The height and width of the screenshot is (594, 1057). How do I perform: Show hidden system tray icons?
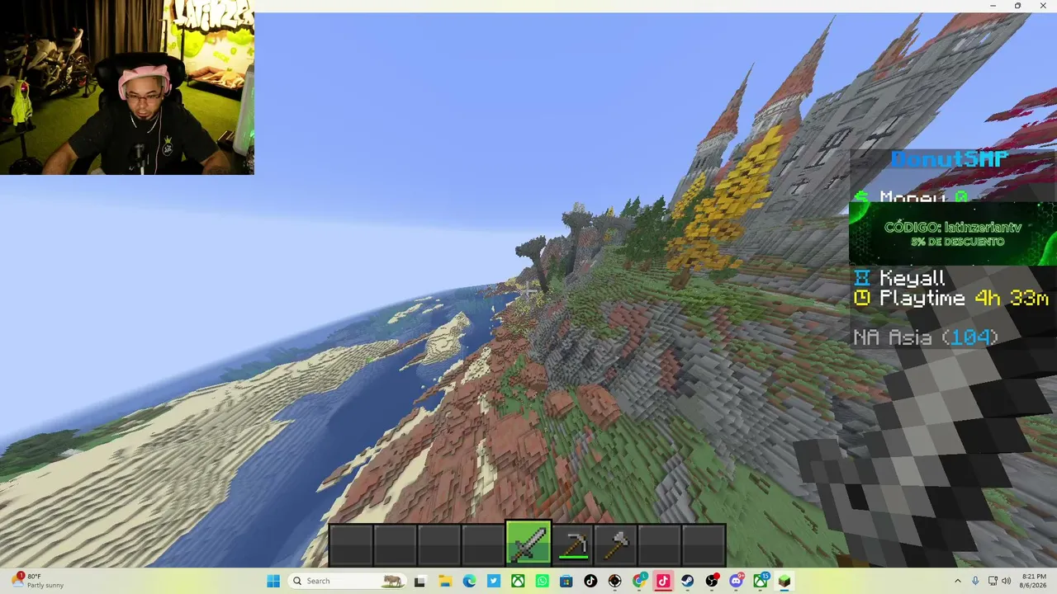tap(958, 581)
